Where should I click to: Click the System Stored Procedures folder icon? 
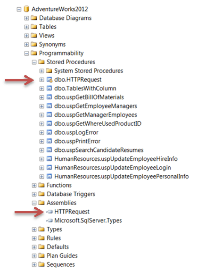[x=49, y=71]
